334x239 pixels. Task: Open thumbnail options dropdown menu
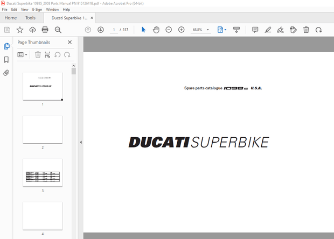coord(22,55)
